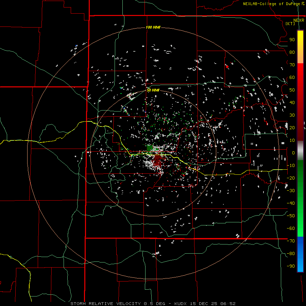Select the dark green color bar segment
Screen dimensions: 306x306
[300, 176]
